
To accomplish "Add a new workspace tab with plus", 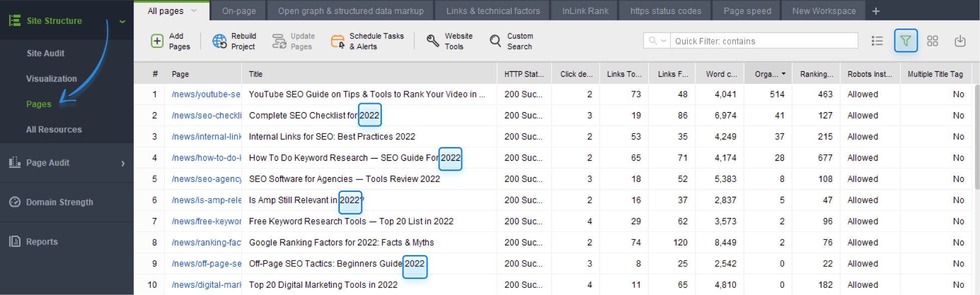I will [x=876, y=11].
